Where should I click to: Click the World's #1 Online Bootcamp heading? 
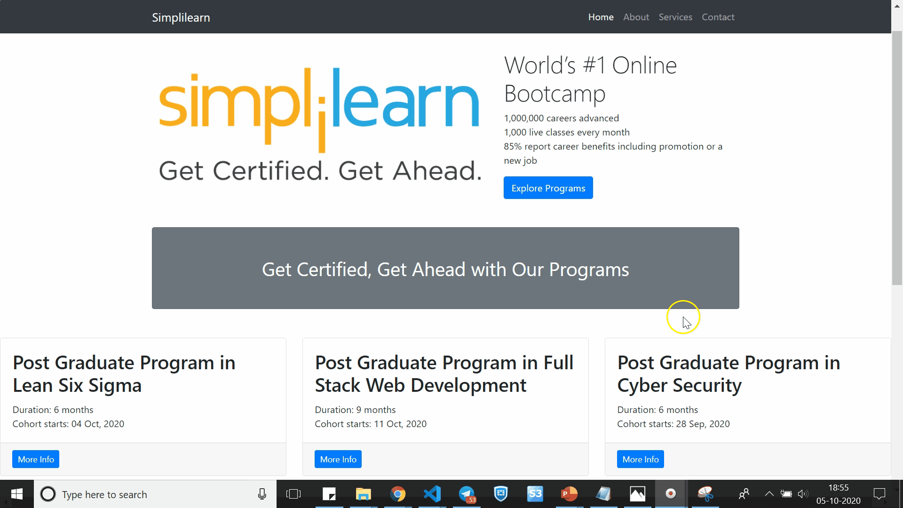click(x=590, y=79)
